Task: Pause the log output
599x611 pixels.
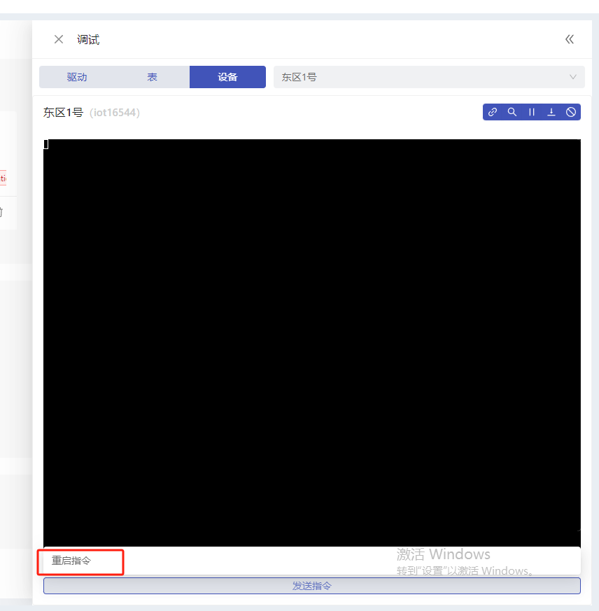Action: click(x=532, y=112)
